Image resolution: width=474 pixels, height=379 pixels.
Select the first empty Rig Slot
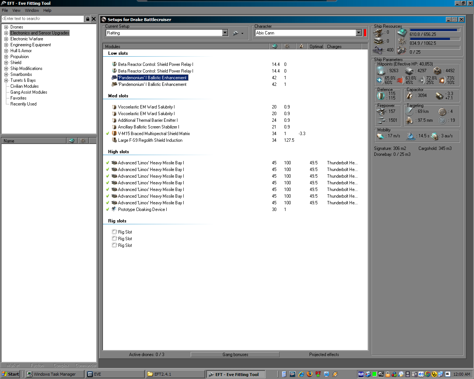tap(122, 232)
